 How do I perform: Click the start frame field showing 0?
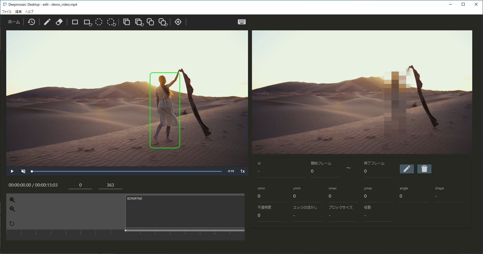[80, 185]
